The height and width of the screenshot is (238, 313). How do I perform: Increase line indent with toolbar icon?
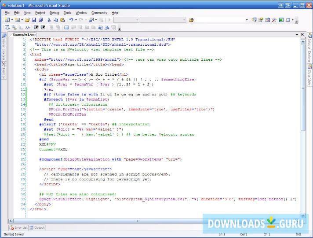43,27
